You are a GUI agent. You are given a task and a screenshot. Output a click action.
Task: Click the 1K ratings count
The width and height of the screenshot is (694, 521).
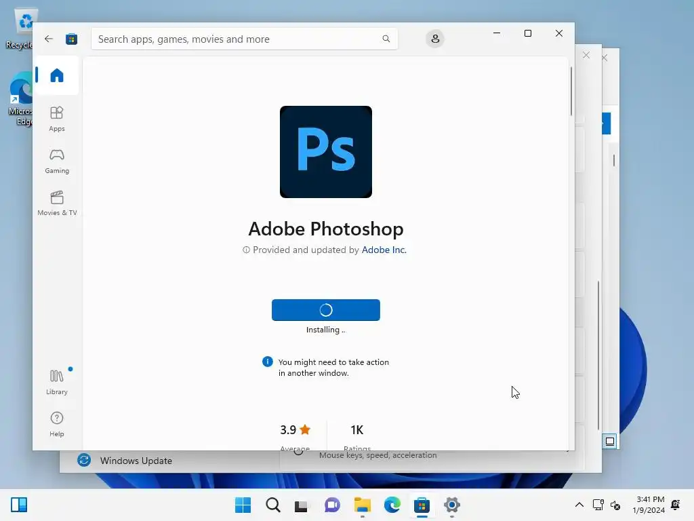pos(356,429)
